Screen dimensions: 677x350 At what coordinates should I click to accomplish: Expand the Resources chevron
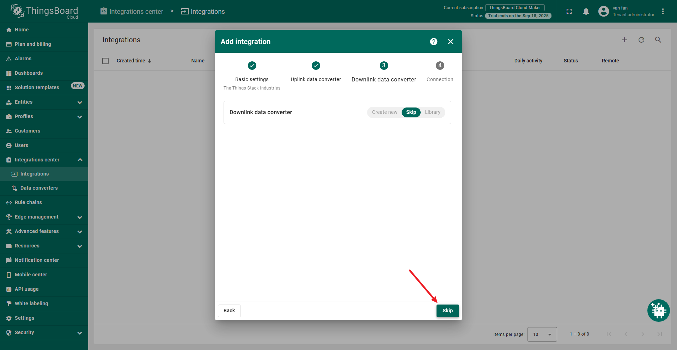[80, 246]
